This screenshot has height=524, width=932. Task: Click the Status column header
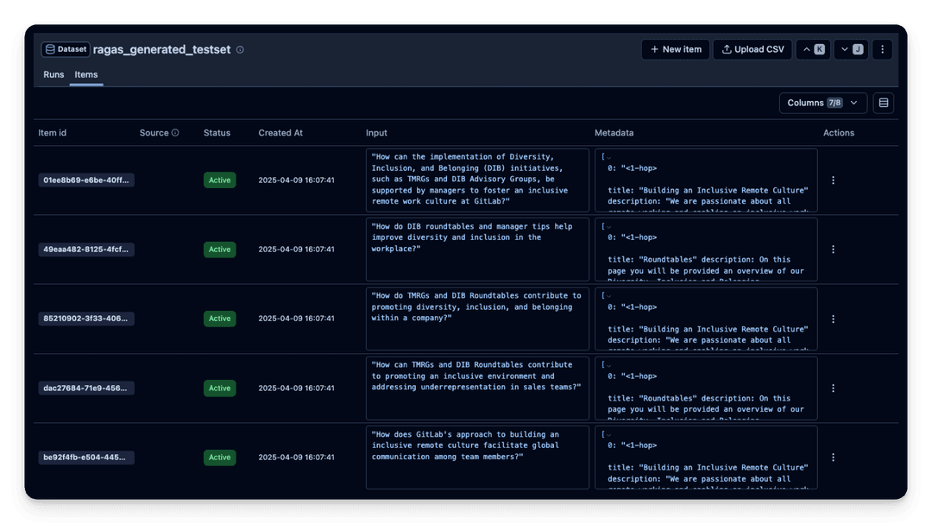pos(217,133)
